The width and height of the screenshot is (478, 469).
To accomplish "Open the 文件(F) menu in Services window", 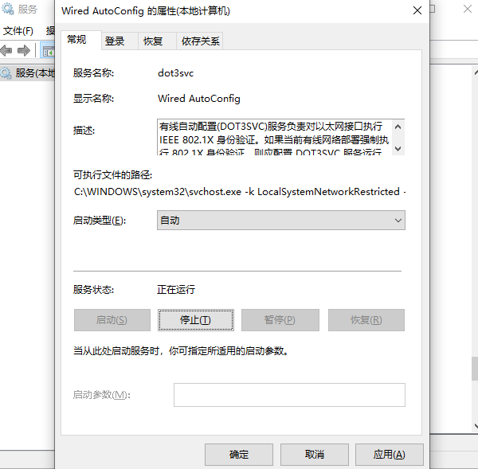I will 18,31.
